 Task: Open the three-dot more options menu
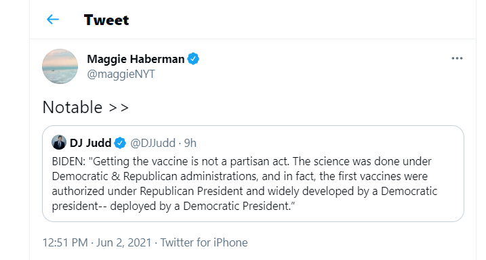coord(457,58)
